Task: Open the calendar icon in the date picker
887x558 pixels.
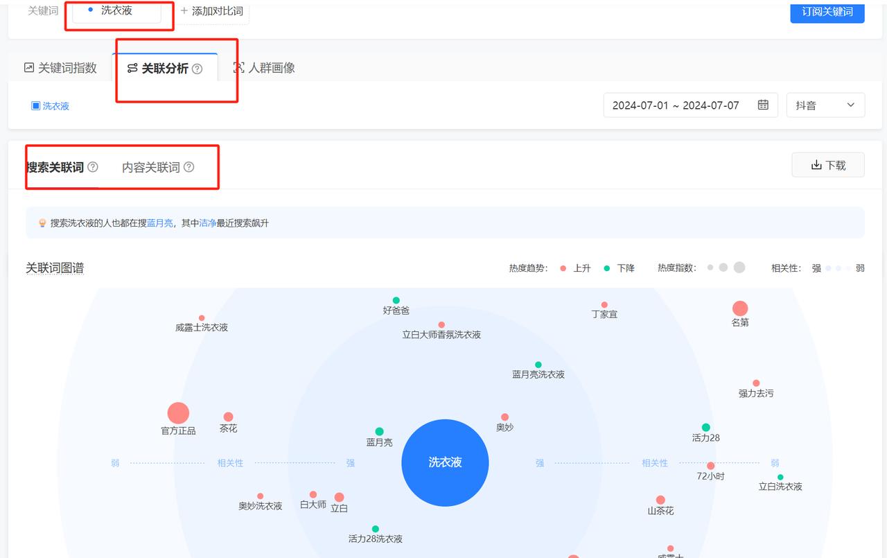Action: pyautogui.click(x=764, y=105)
